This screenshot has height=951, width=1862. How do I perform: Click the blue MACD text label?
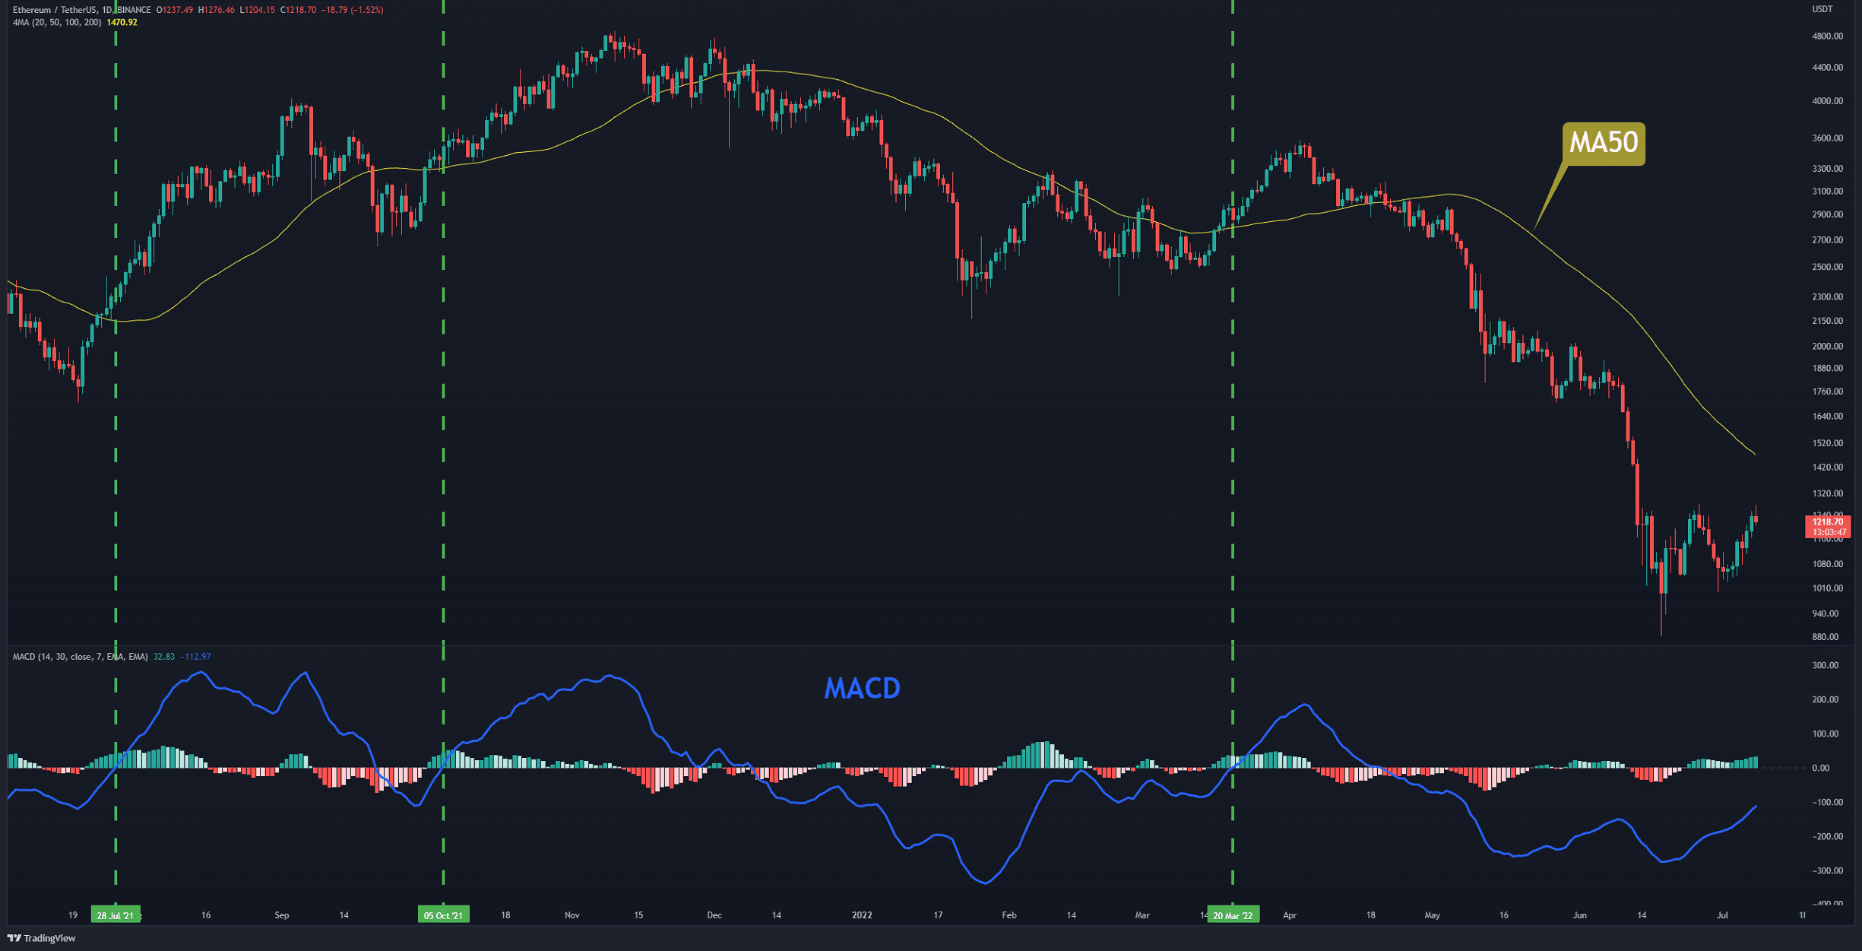[862, 689]
